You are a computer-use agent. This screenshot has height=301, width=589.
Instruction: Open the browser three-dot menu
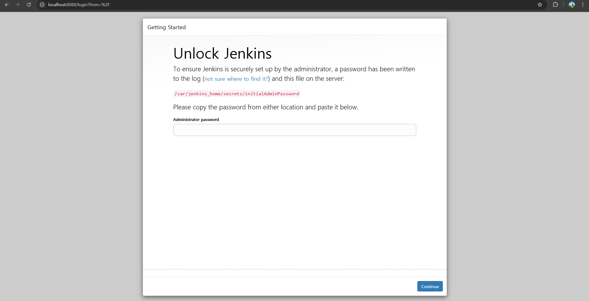coord(583,5)
